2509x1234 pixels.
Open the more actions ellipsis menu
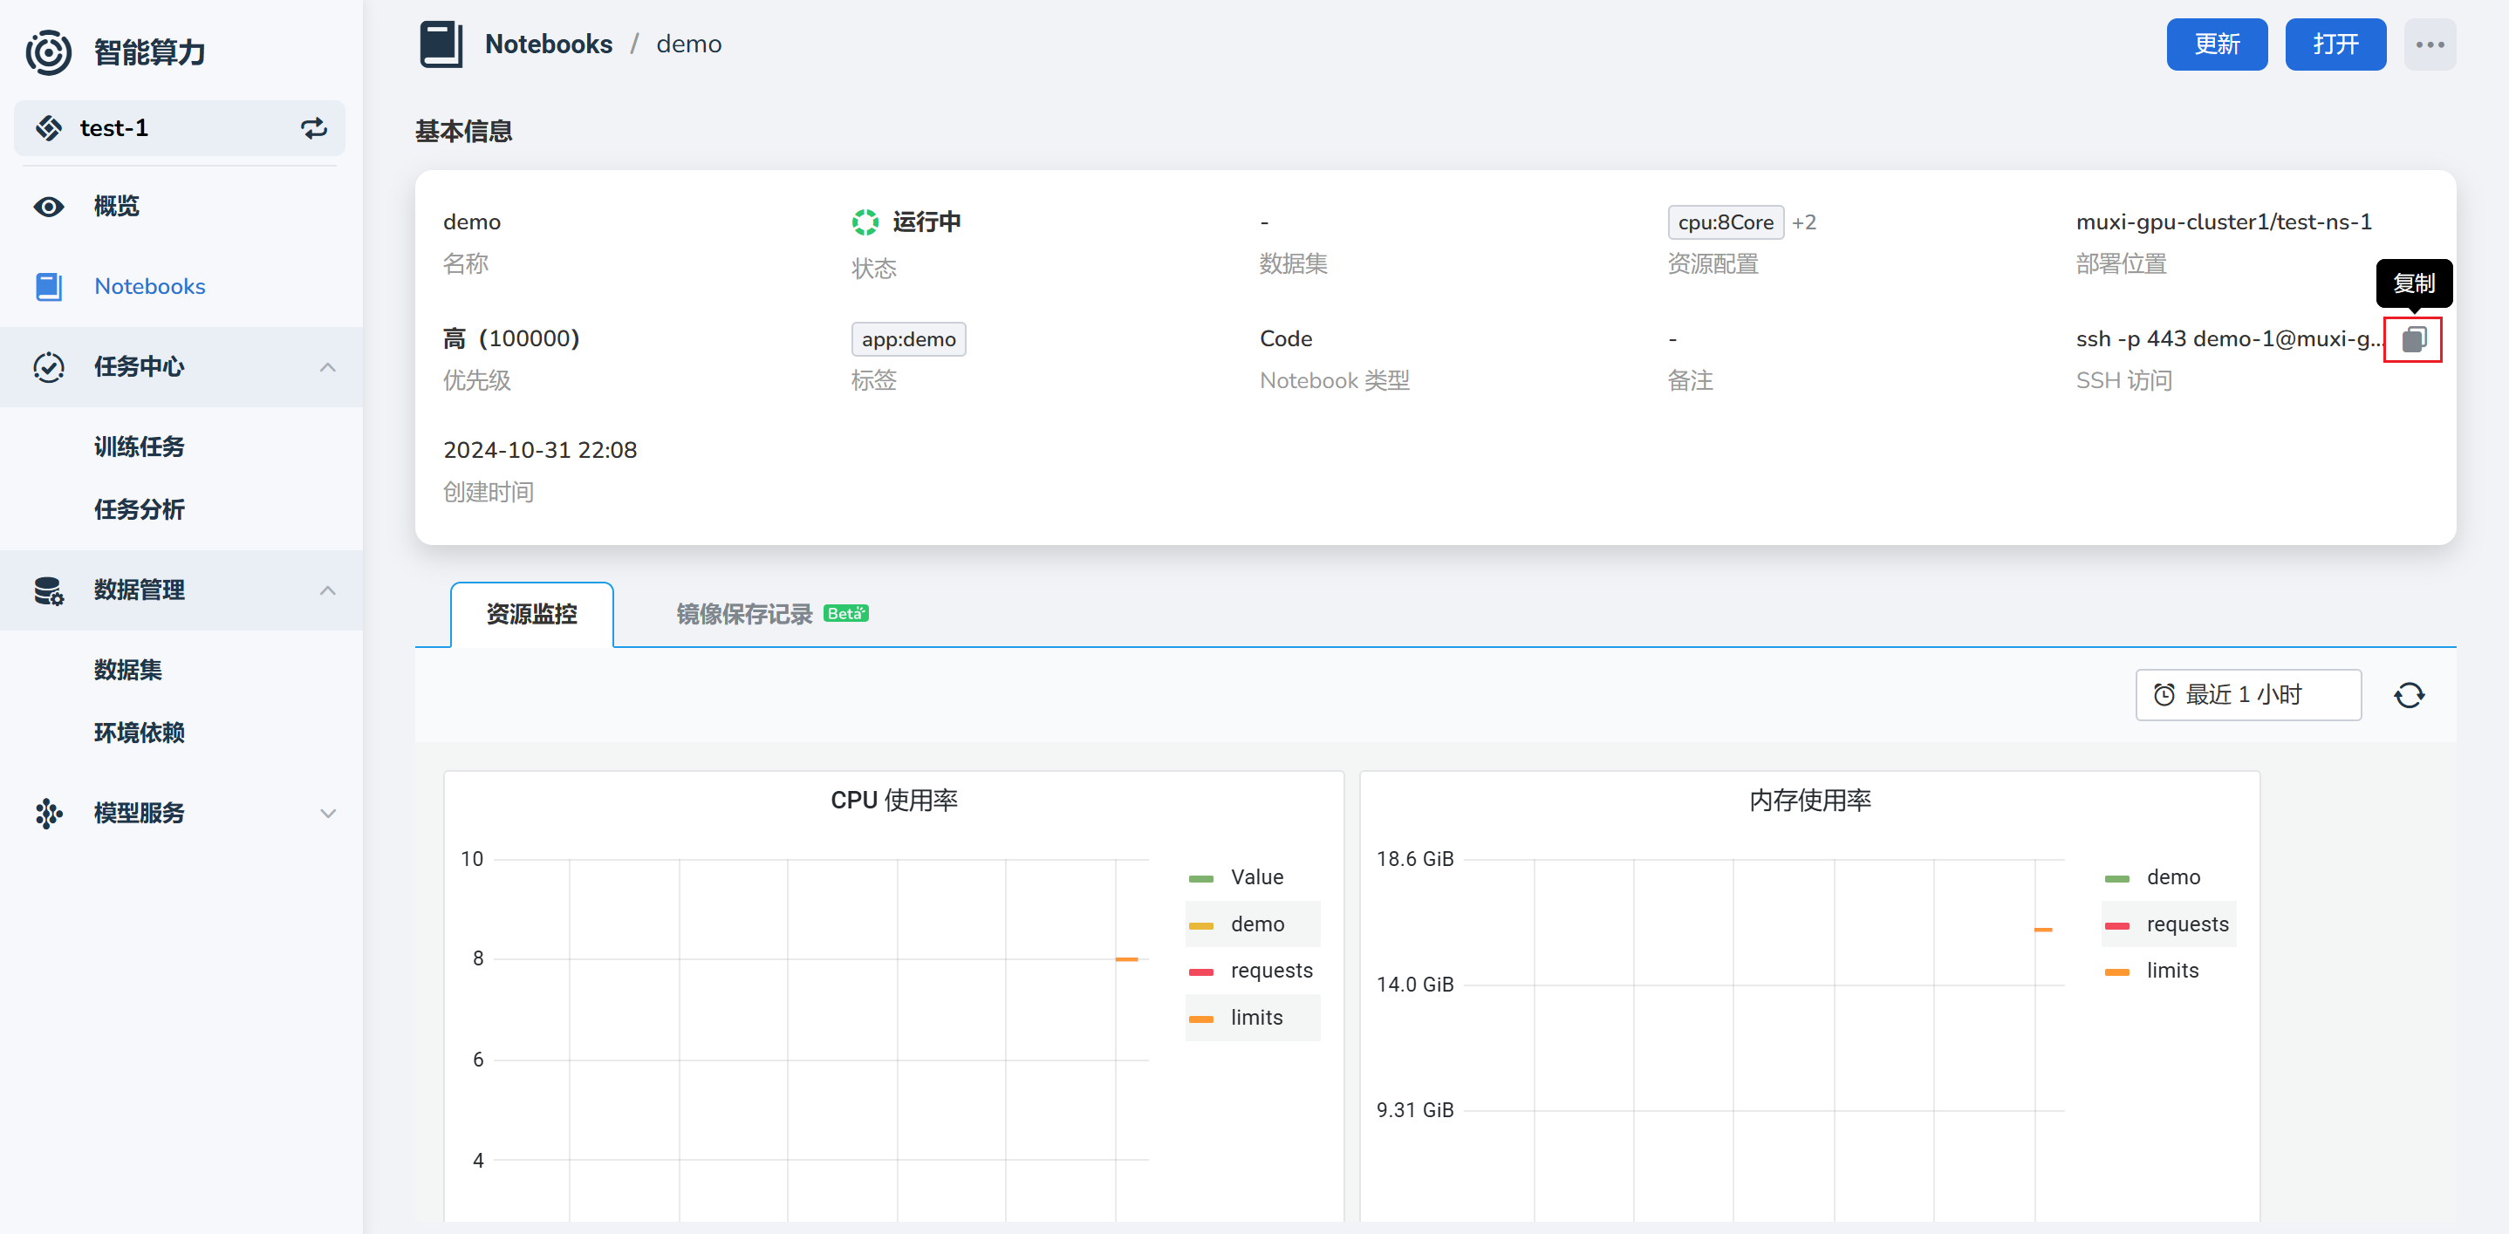click(2429, 44)
